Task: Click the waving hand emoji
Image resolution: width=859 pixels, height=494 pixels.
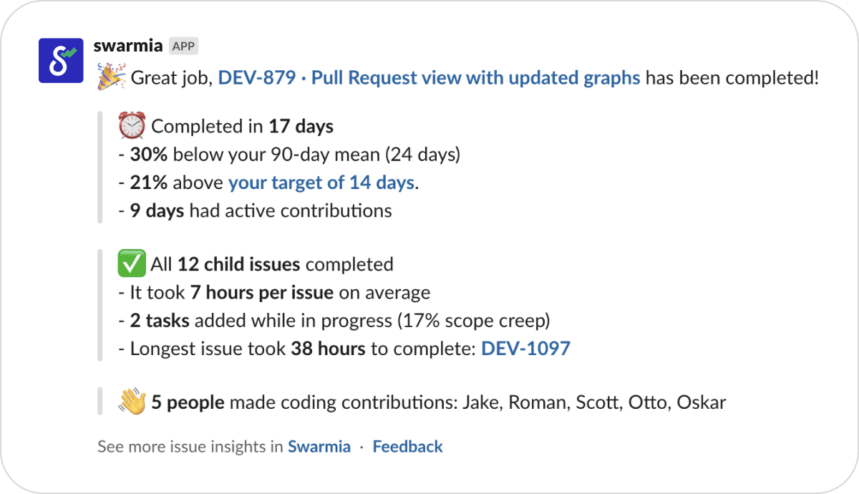Action: (132, 402)
